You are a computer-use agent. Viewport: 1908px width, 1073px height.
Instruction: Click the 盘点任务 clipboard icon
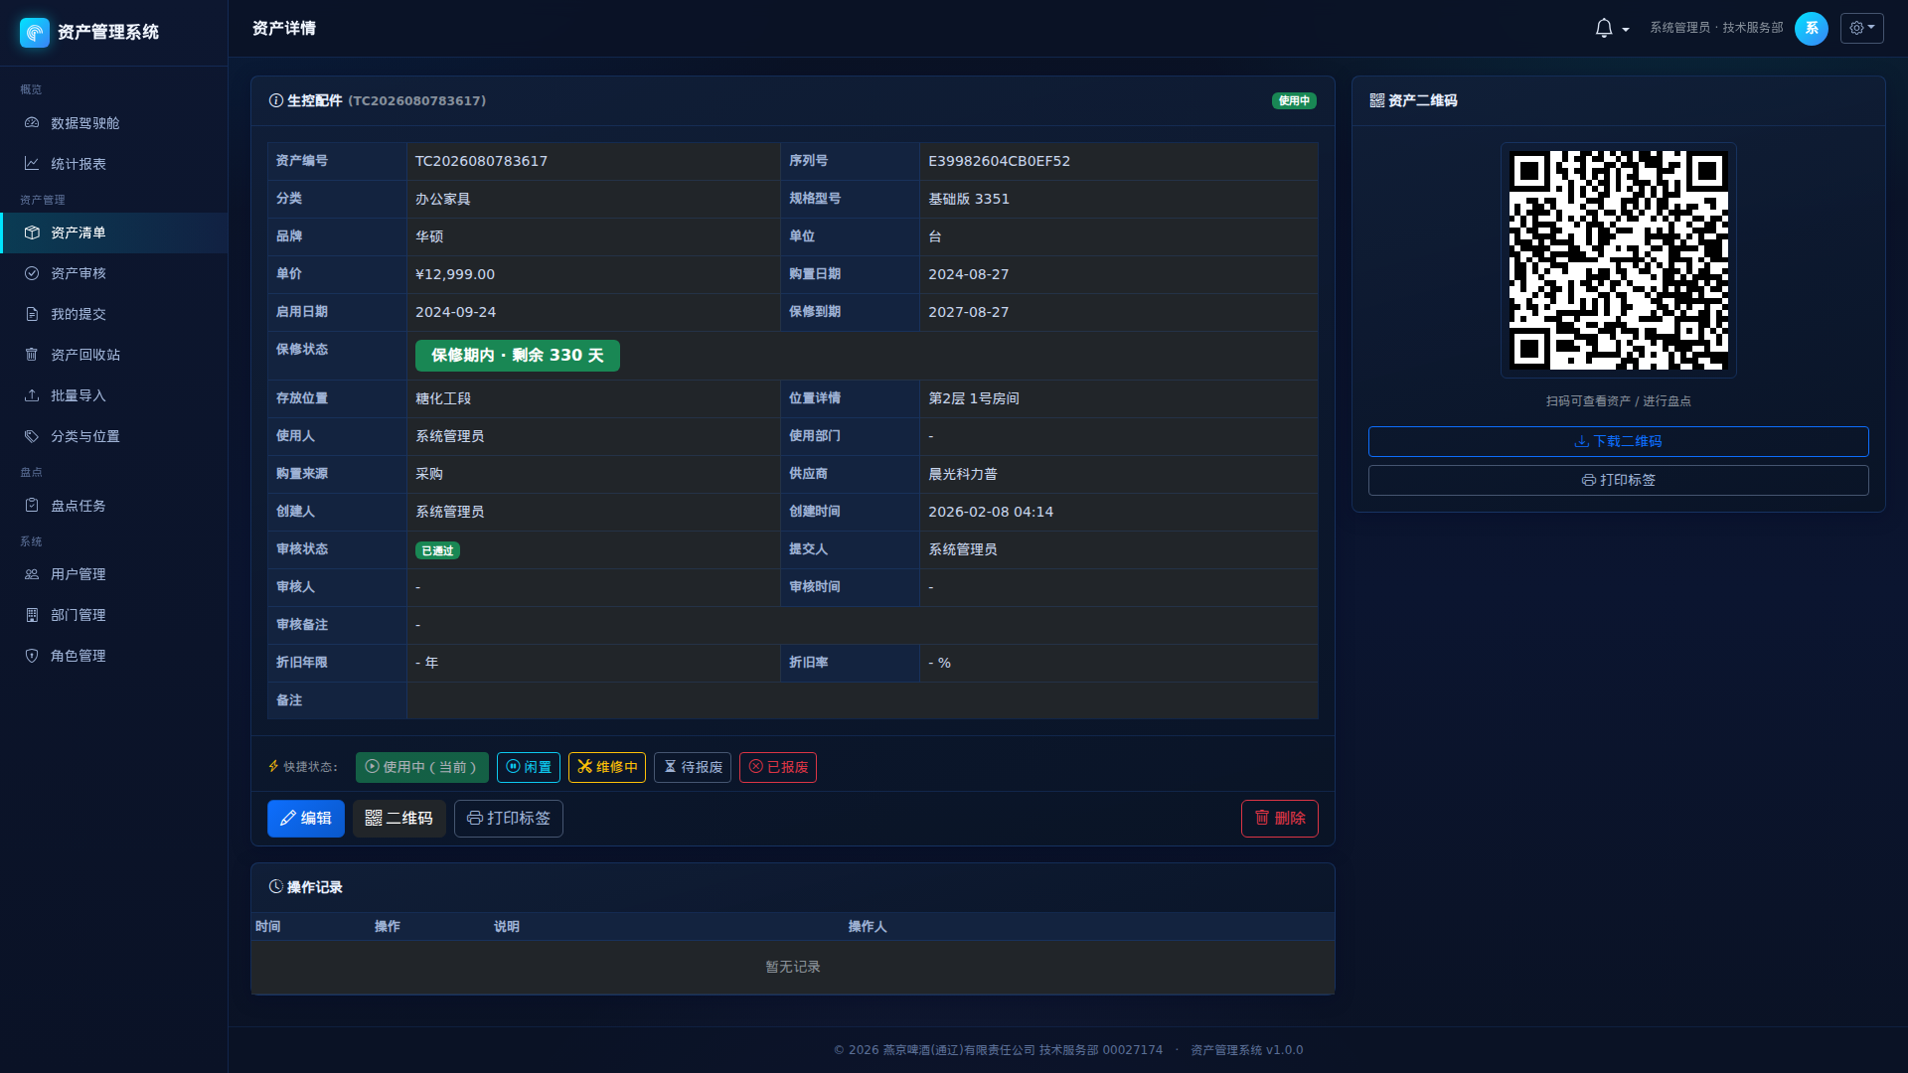click(x=32, y=506)
